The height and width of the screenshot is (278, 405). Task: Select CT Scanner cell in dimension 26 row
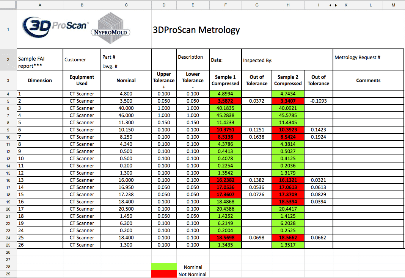pos(82,245)
